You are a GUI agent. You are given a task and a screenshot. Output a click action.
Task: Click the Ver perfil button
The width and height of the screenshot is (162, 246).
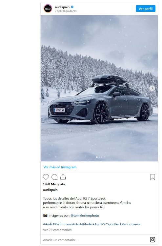(146, 9)
